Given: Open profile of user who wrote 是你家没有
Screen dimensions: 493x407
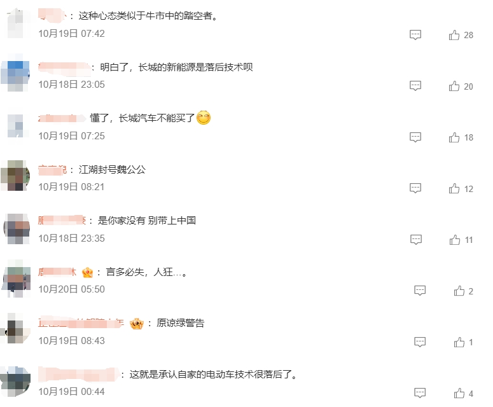Looking at the screenshot, I should [x=62, y=220].
